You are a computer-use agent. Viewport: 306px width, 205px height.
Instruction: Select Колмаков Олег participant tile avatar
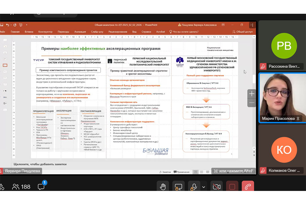(x=284, y=150)
